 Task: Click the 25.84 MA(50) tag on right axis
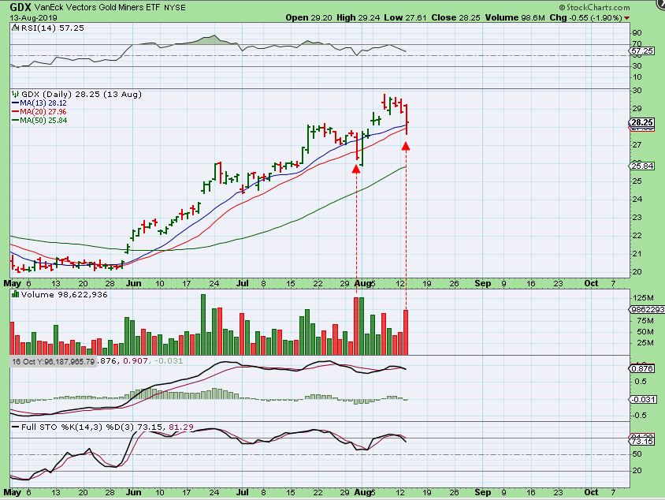642,166
